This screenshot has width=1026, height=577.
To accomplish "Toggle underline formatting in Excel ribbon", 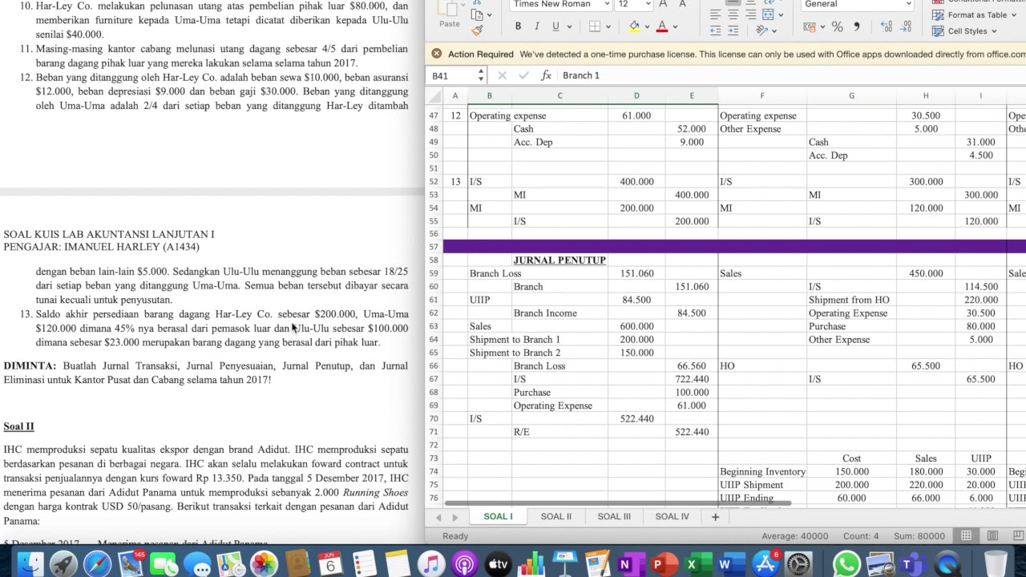I will [555, 26].
